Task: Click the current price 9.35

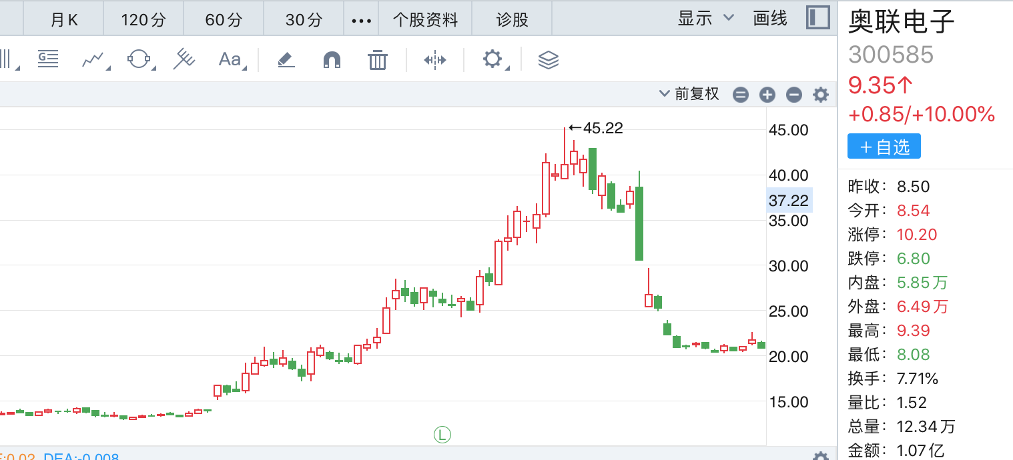Action: (880, 85)
